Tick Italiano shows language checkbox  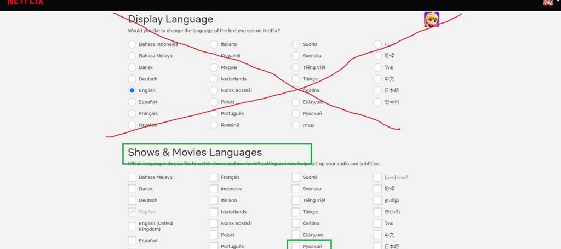coord(214,200)
